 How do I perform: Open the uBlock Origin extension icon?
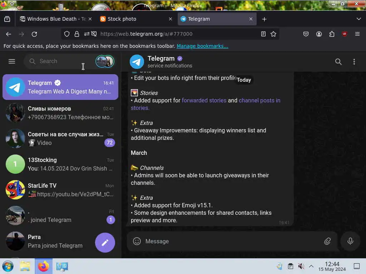point(345,34)
